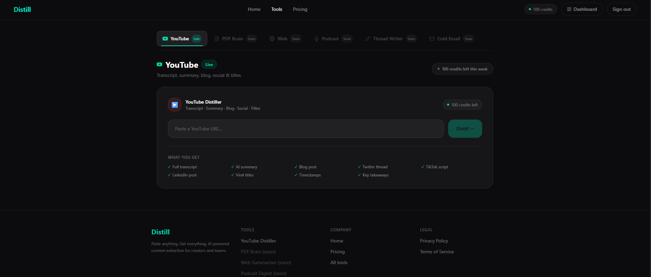This screenshot has width=651, height=277.
Task: Click the YouTube play icon in the tab
Action: 165,39
